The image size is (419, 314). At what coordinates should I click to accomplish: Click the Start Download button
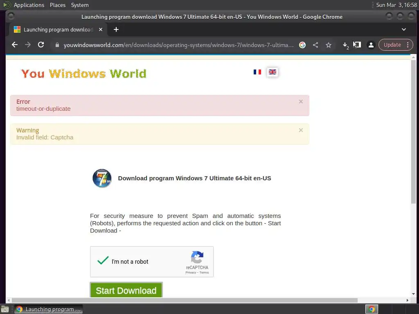pyautogui.click(x=126, y=290)
